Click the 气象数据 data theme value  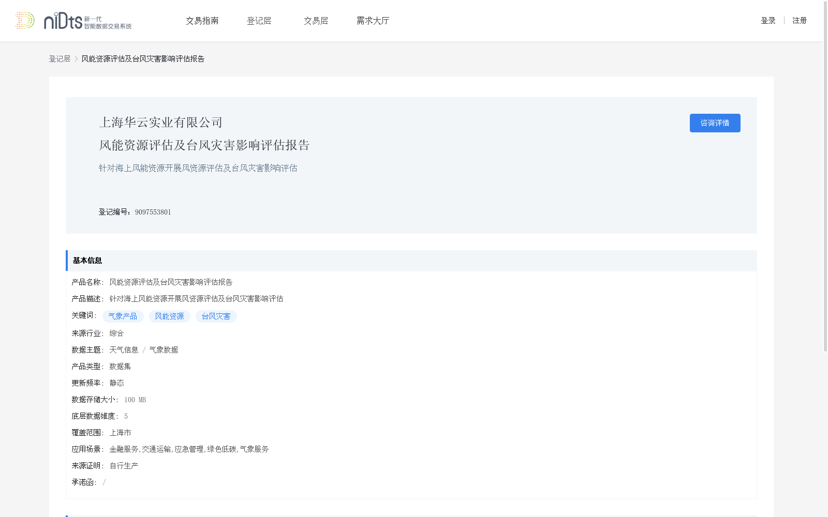coord(164,350)
